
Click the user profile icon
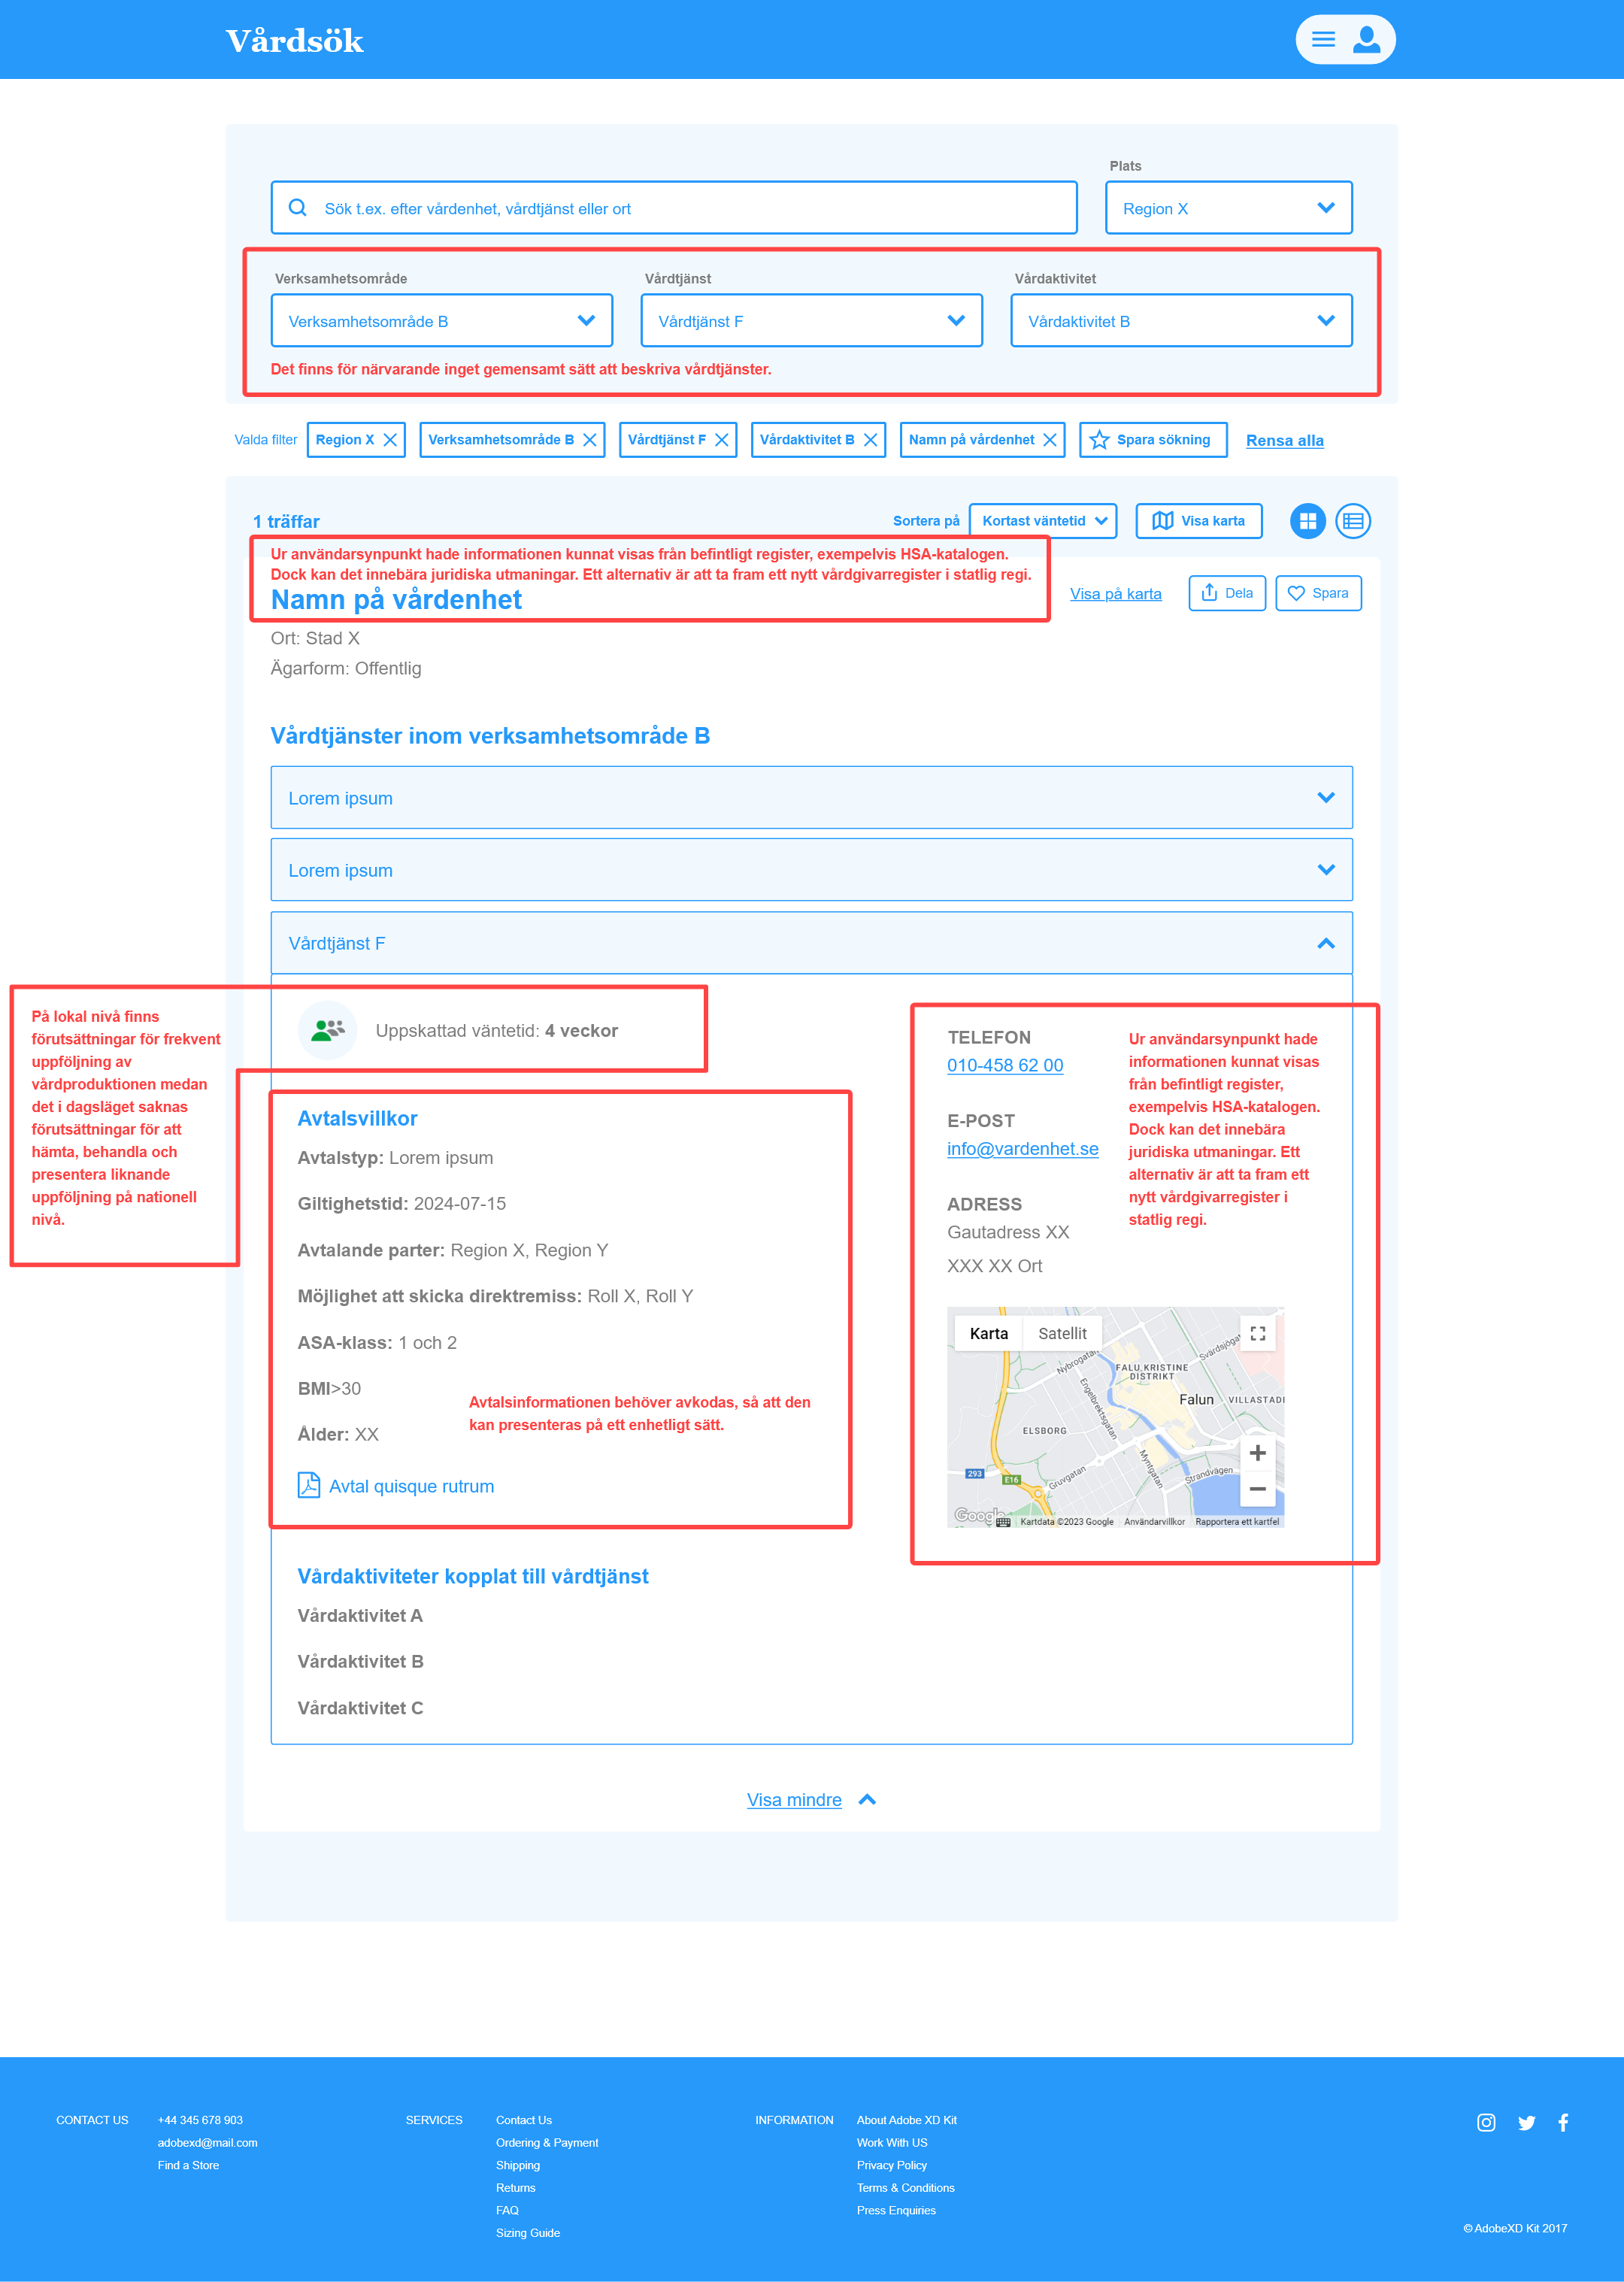1366,40
